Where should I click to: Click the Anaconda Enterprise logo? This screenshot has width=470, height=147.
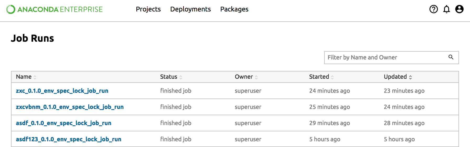(55, 9)
